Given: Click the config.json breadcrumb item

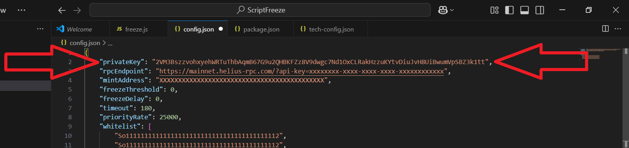Looking at the screenshot, I should point(84,43).
